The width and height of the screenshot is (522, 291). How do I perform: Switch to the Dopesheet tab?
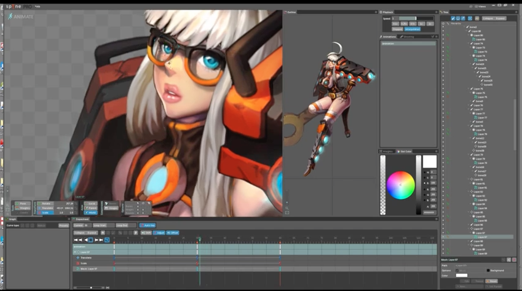(81, 219)
